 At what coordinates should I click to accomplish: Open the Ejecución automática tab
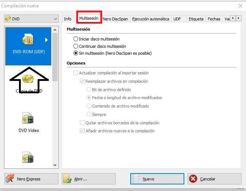(x=151, y=19)
